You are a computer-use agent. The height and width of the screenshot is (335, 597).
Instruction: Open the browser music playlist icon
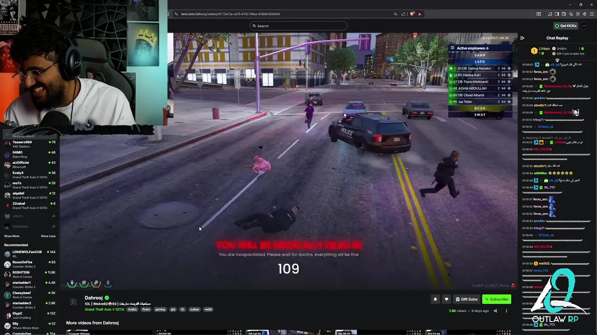click(550, 14)
